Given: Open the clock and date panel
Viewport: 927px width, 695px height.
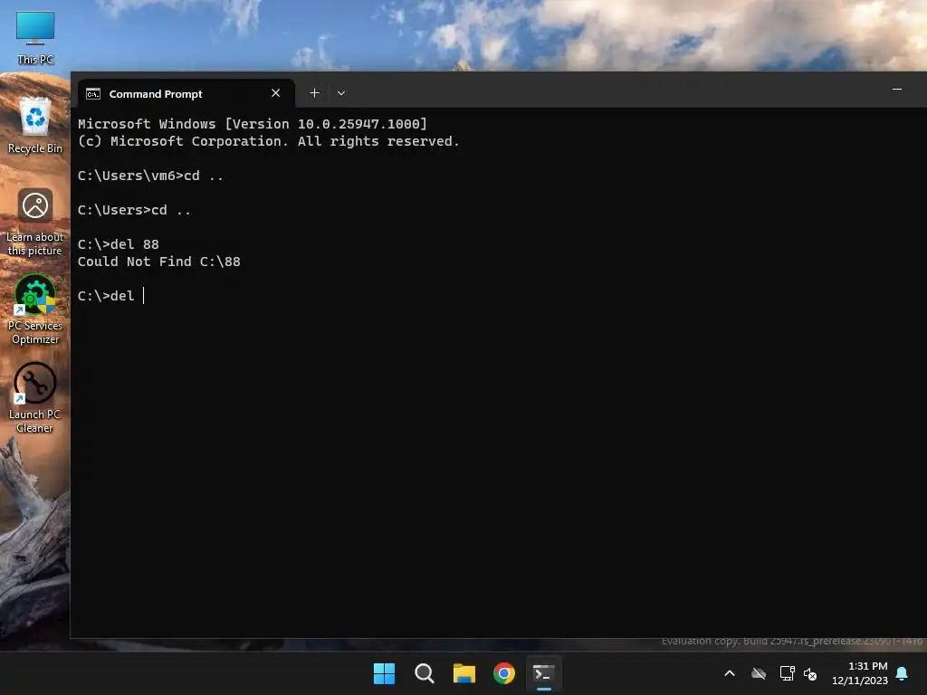Looking at the screenshot, I should (x=860, y=673).
